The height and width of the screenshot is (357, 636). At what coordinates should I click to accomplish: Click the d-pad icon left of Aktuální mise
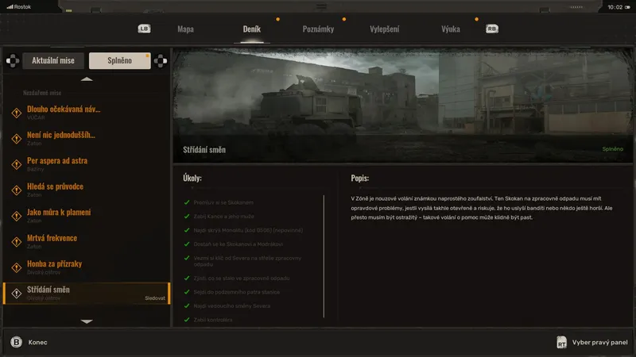[13, 61]
